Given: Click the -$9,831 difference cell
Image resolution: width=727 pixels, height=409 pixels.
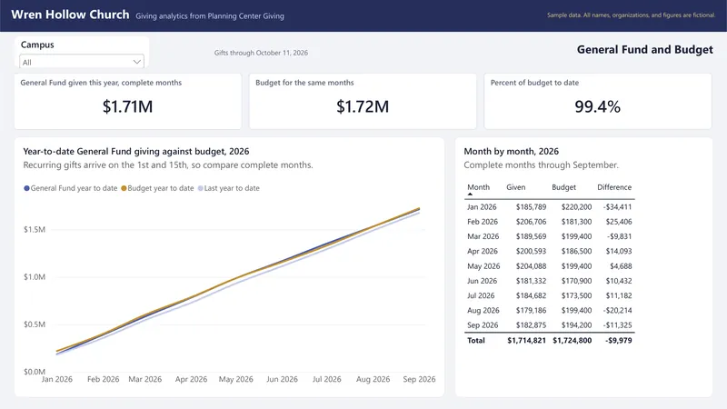Looking at the screenshot, I should (x=620, y=236).
